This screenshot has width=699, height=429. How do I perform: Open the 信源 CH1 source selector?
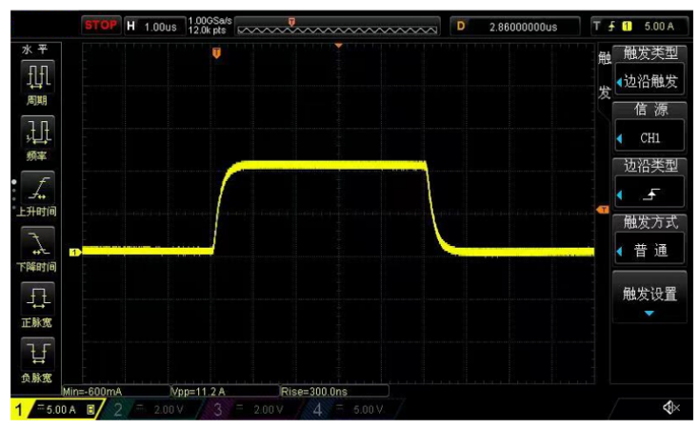(x=649, y=129)
